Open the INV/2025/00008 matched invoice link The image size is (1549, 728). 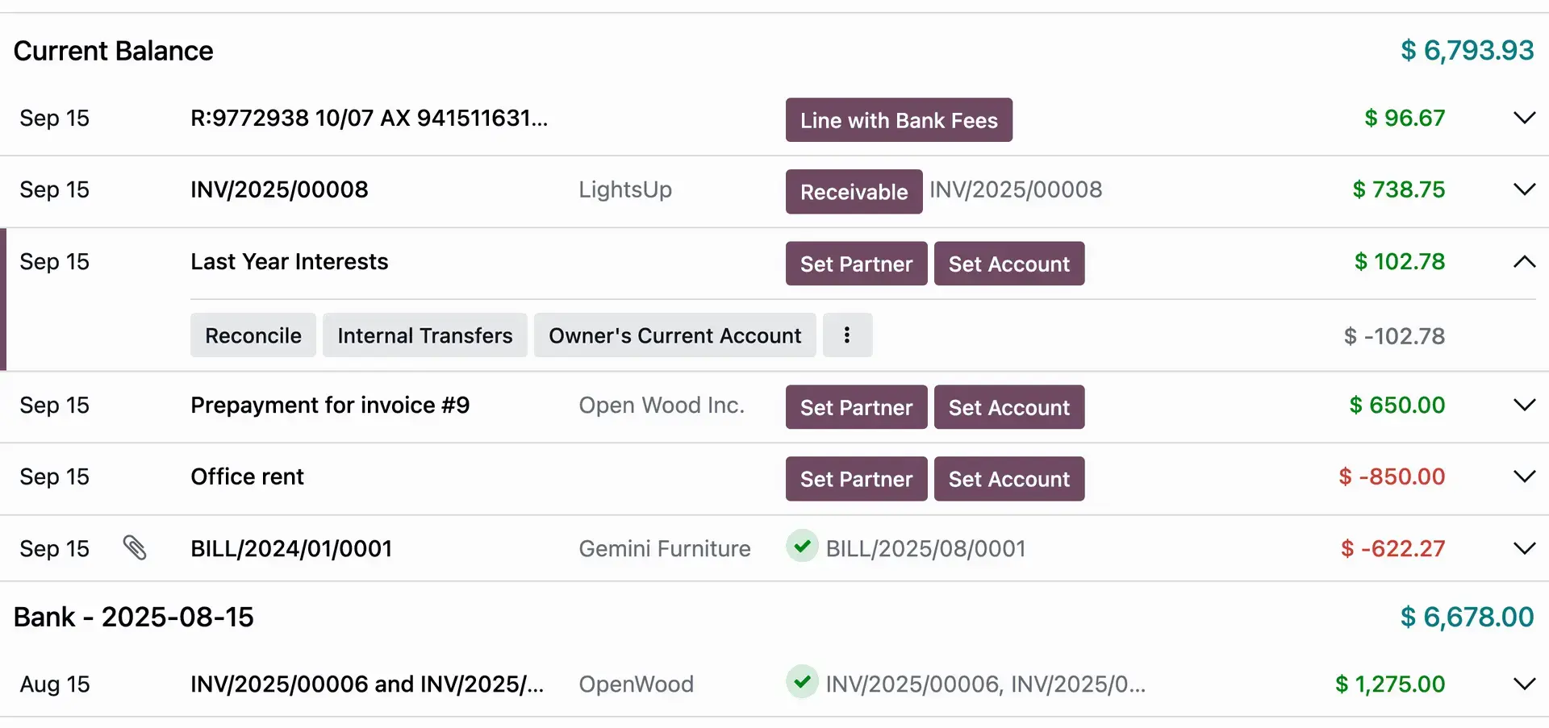(1016, 189)
